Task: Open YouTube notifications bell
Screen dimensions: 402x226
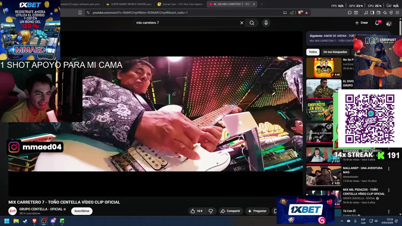Action: point(378,23)
